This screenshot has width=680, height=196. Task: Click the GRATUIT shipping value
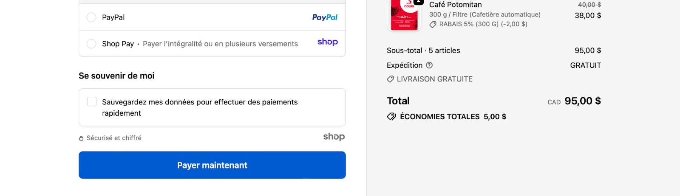coord(585,65)
